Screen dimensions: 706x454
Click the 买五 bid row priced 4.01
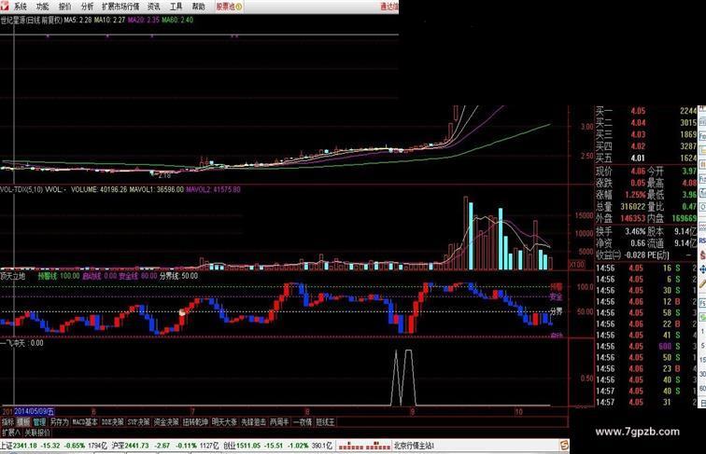[645, 158]
